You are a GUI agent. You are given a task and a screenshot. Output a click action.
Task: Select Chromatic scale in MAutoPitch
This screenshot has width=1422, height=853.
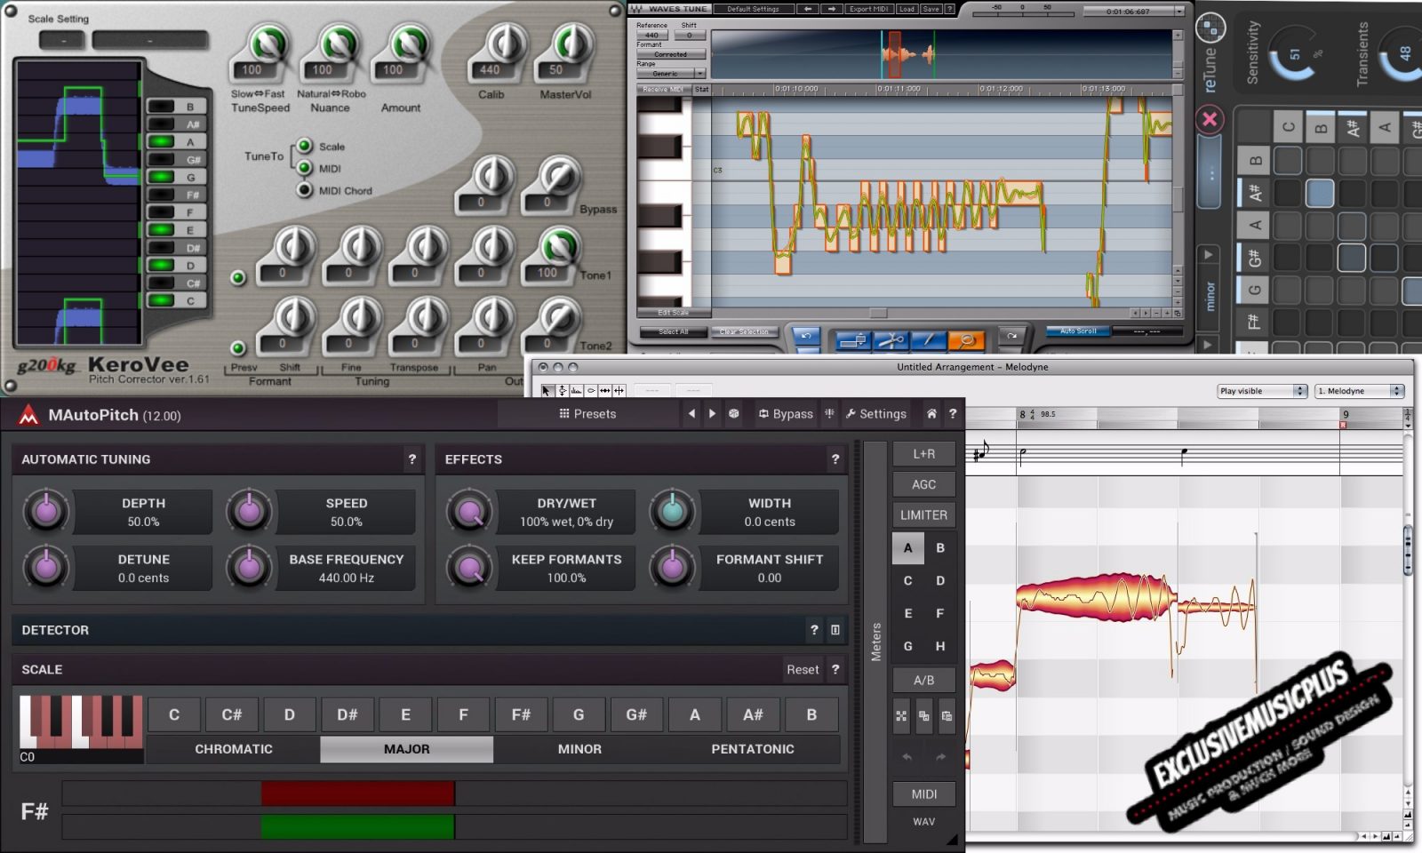234,749
